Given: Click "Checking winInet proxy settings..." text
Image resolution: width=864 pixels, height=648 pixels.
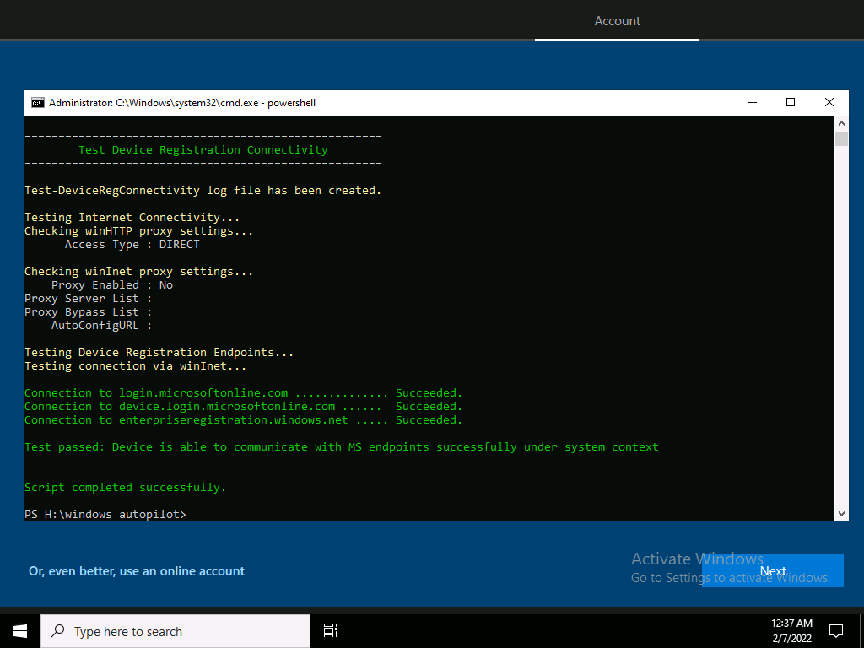Looking at the screenshot, I should click(139, 271).
